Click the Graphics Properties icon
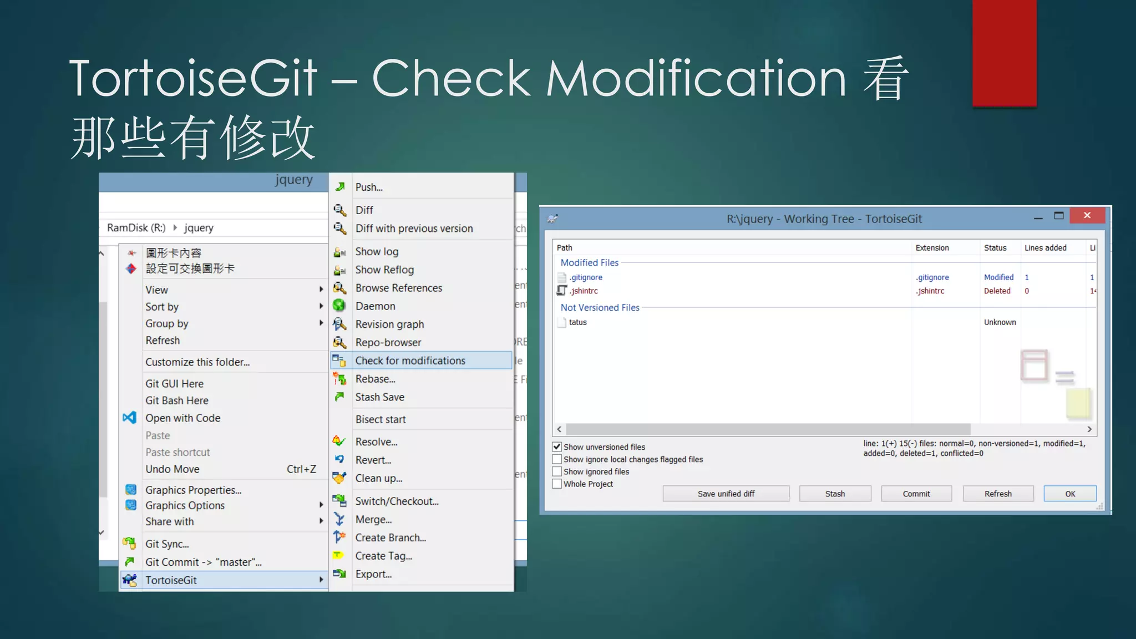The width and height of the screenshot is (1136, 639). click(131, 489)
